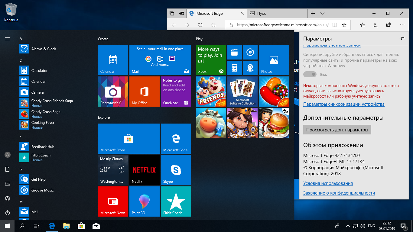Screen dimensions: 413x232
Task: Open the Microsoft Store tile
Action: pyautogui.click(x=129, y=139)
